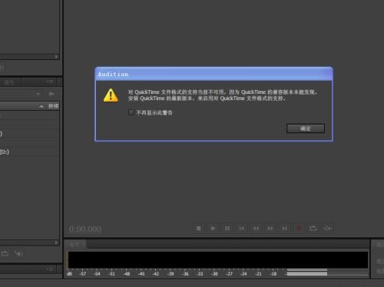Start playback with the Play button
This screenshot has width=384, height=287.
pos(213,229)
